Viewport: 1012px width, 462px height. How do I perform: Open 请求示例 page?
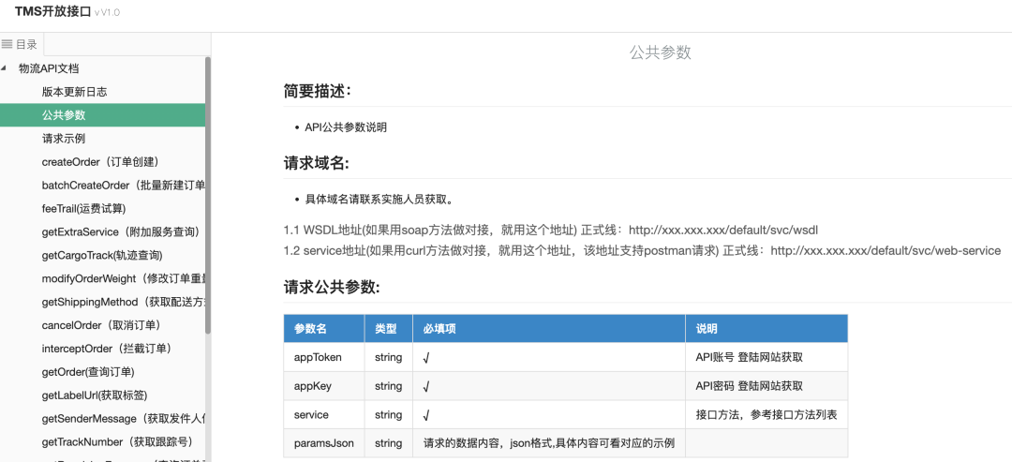(64, 139)
